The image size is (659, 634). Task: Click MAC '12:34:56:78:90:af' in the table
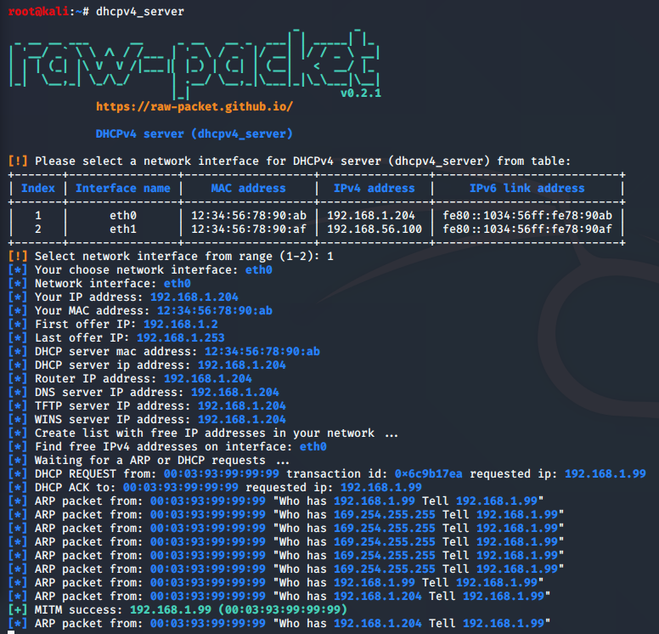click(x=249, y=229)
